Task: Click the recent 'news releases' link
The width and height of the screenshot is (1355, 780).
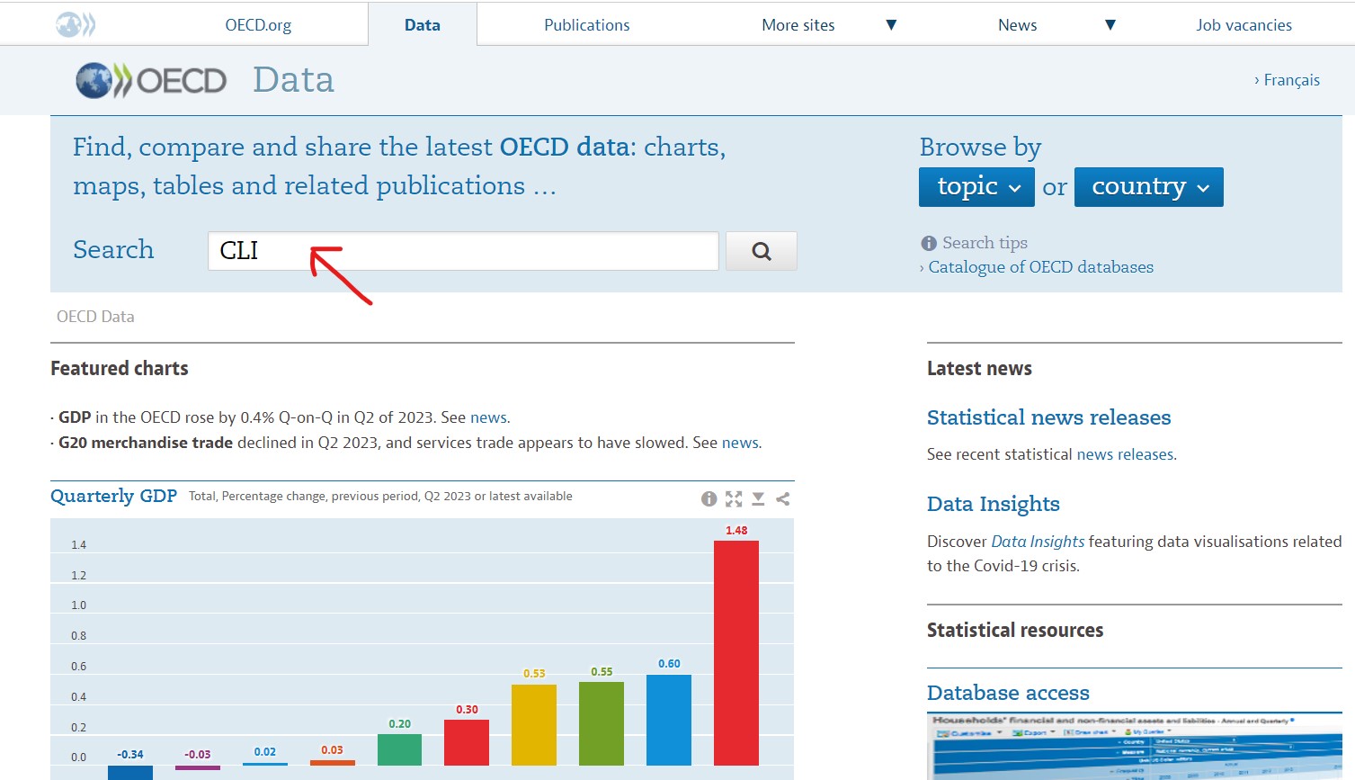Action: click(x=1125, y=454)
